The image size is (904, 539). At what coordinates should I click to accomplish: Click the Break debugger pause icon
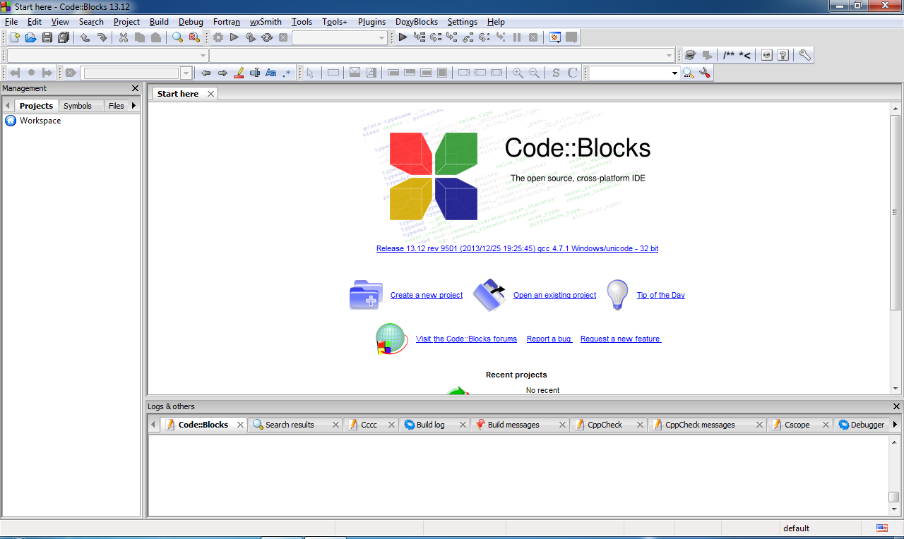517,37
